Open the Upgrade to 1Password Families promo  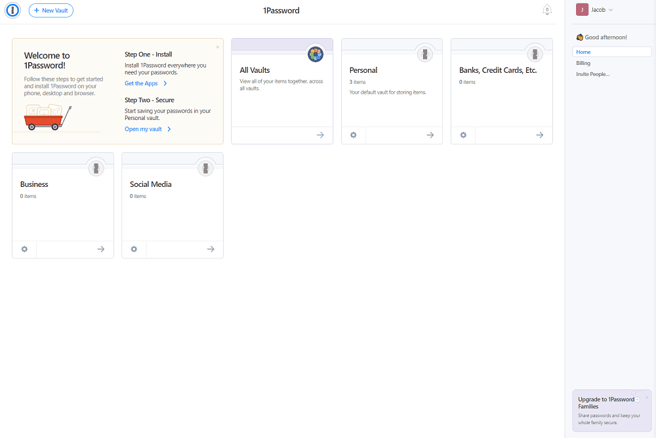pyautogui.click(x=611, y=411)
